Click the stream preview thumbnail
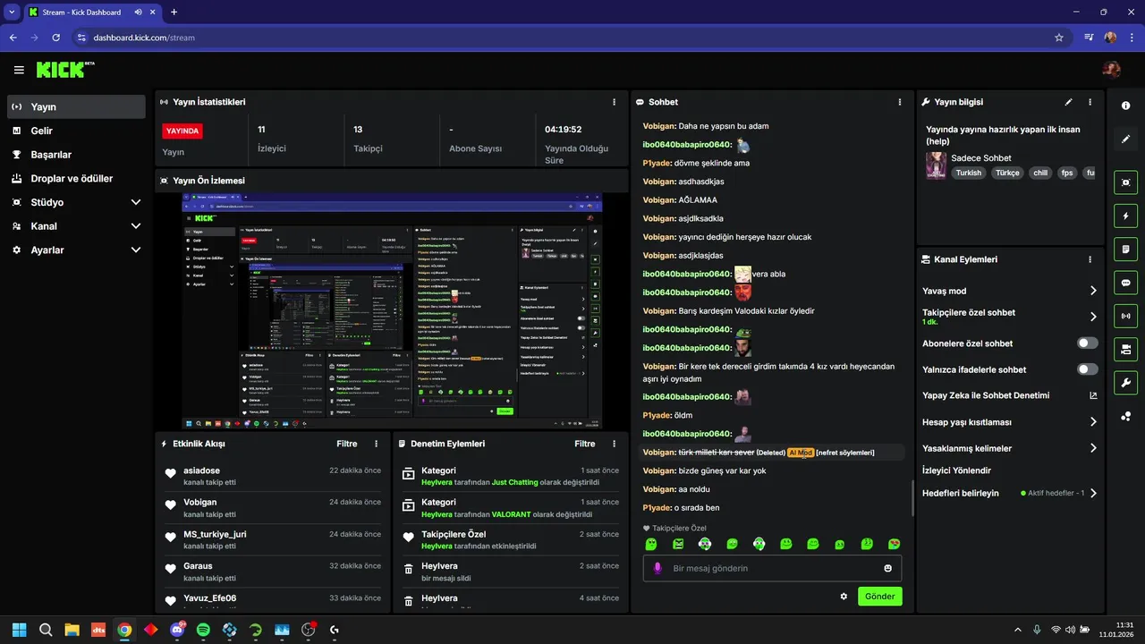This screenshot has width=1145, height=644. click(392, 311)
